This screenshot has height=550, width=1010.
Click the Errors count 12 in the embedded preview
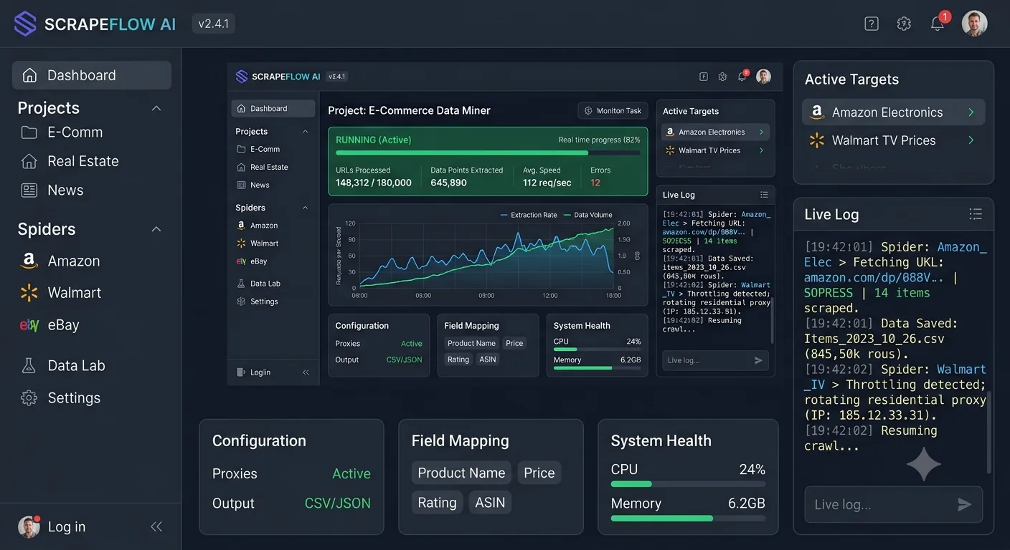(595, 183)
